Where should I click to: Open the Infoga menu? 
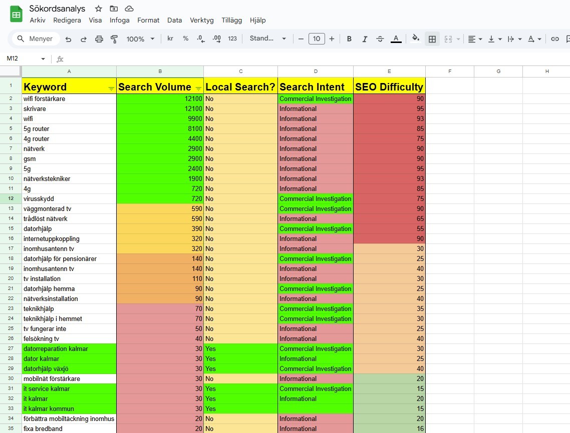tap(120, 20)
